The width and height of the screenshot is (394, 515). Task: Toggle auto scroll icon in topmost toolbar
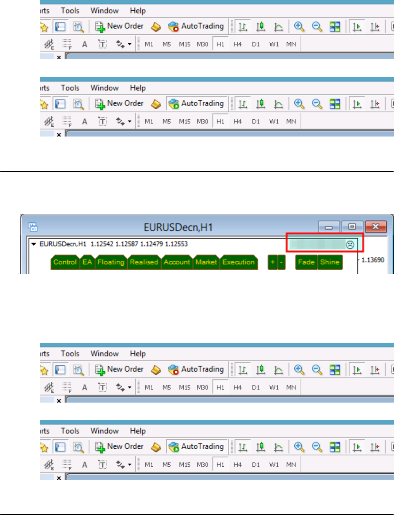(357, 27)
